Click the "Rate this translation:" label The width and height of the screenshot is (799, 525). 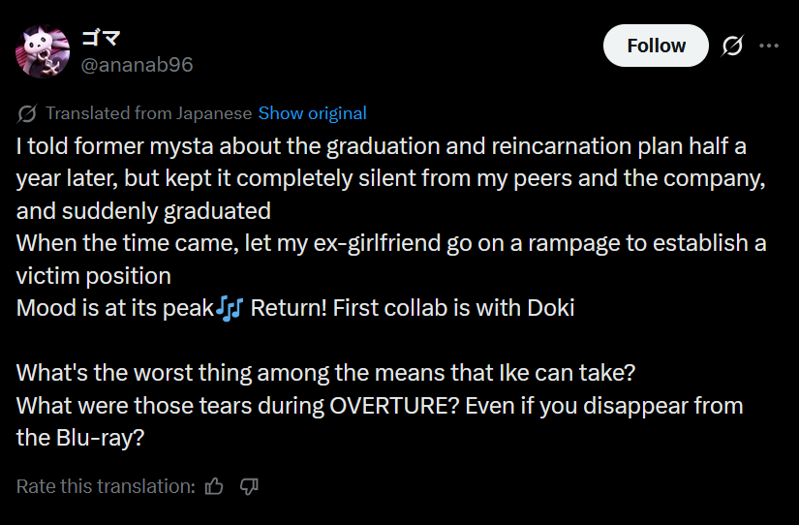point(106,486)
